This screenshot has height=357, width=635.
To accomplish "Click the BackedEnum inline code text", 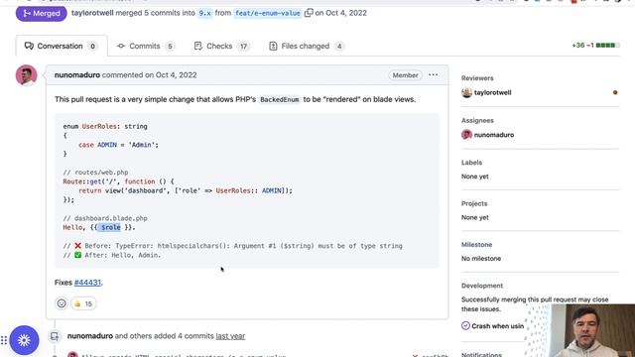I will click(x=280, y=99).
